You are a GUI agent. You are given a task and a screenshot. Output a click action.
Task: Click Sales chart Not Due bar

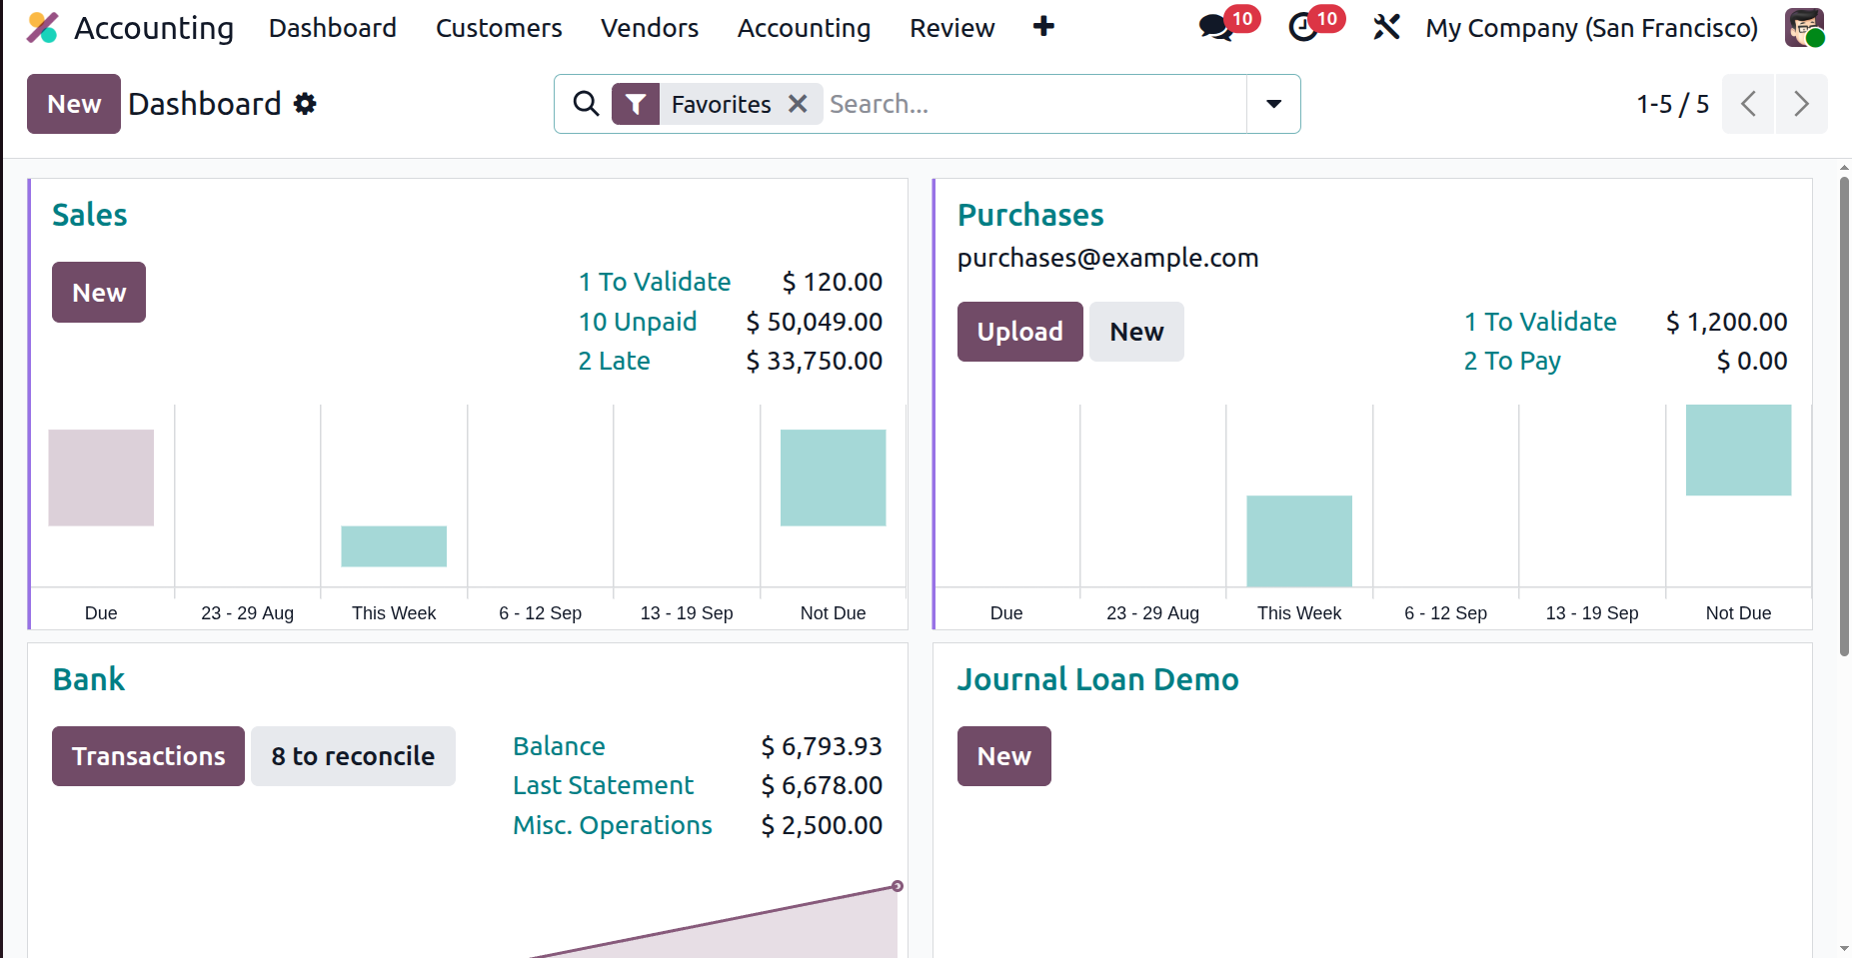pyautogui.click(x=833, y=478)
